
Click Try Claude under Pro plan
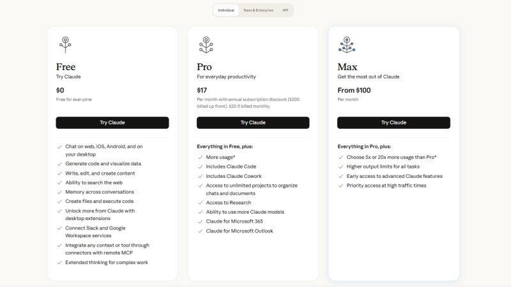click(x=253, y=122)
